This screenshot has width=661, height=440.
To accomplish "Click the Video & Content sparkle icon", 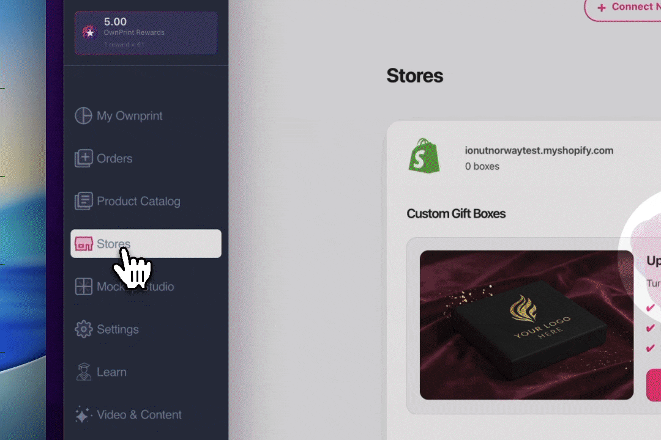I will pyautogui.click(x=83, y=415).
